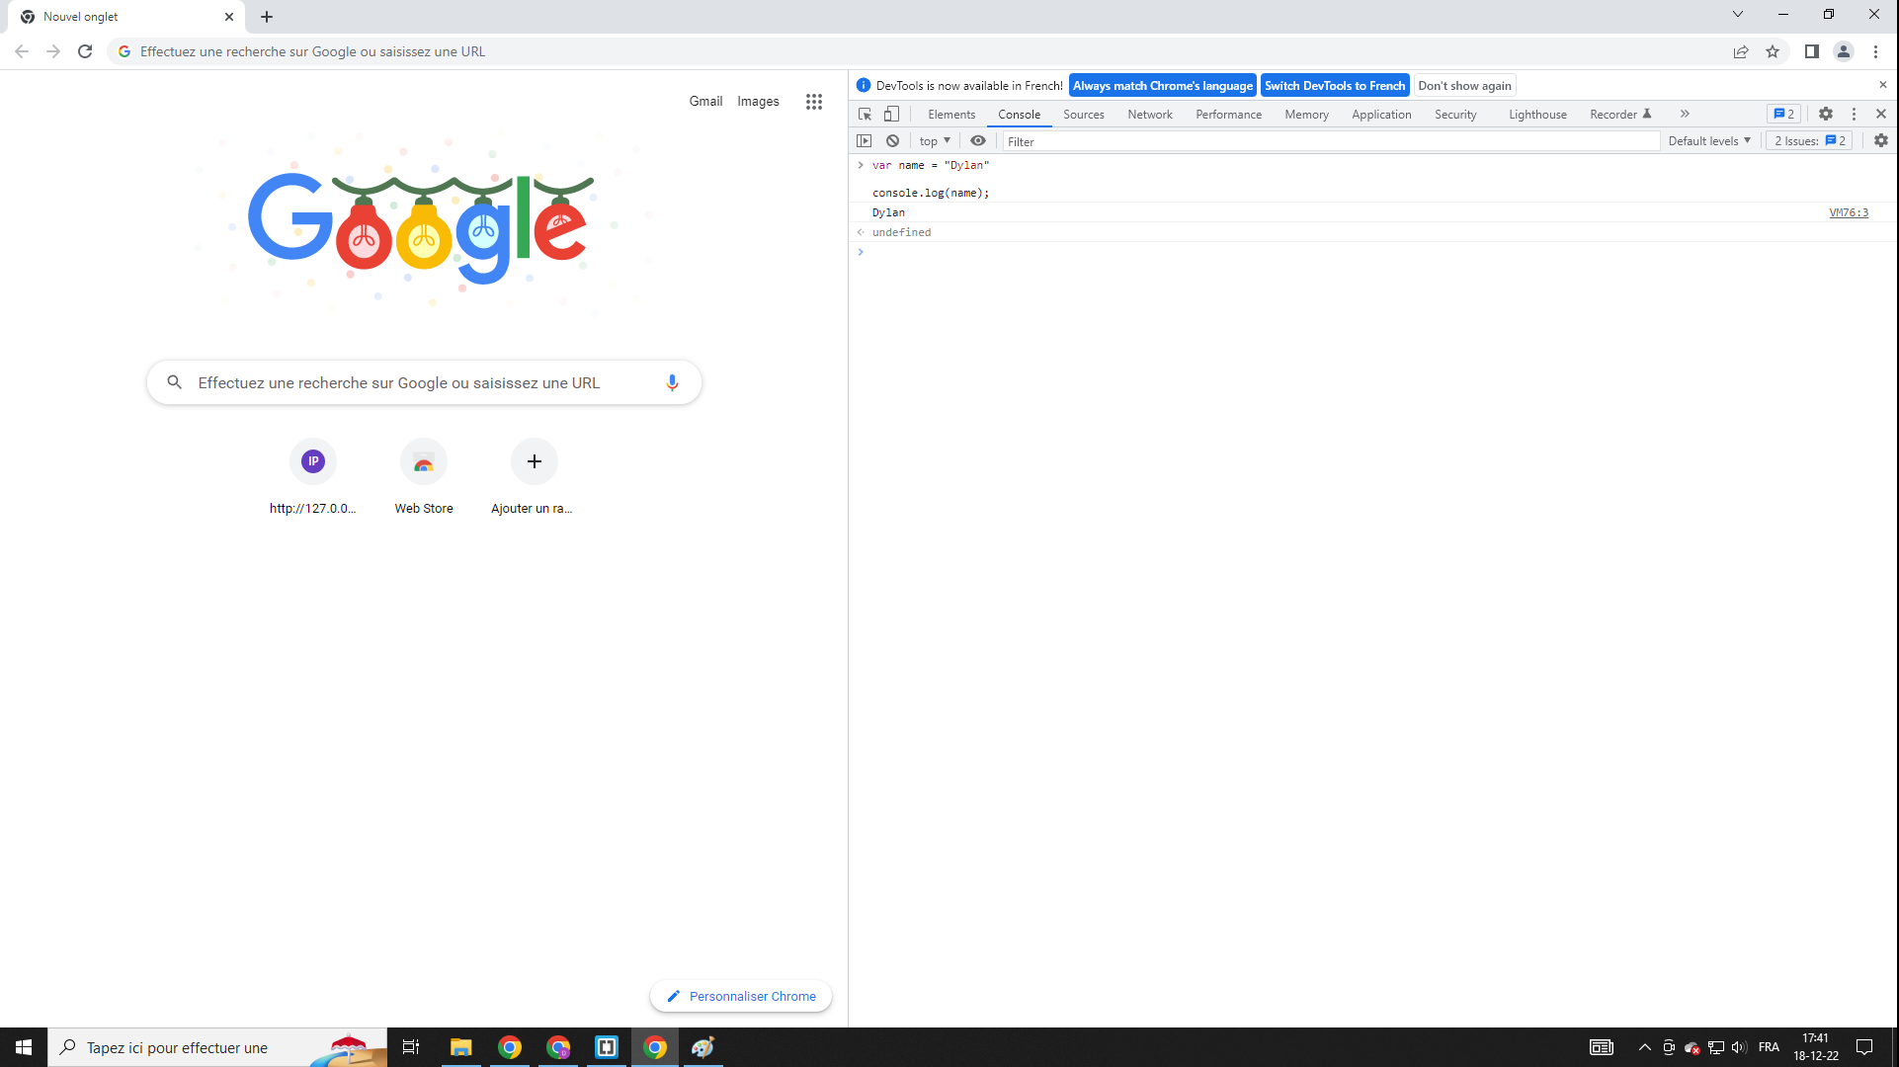Click Always match Chrome's language button
Image resolution: width=1899 pixels, height=1067 pixels.
click(1163, 86)
